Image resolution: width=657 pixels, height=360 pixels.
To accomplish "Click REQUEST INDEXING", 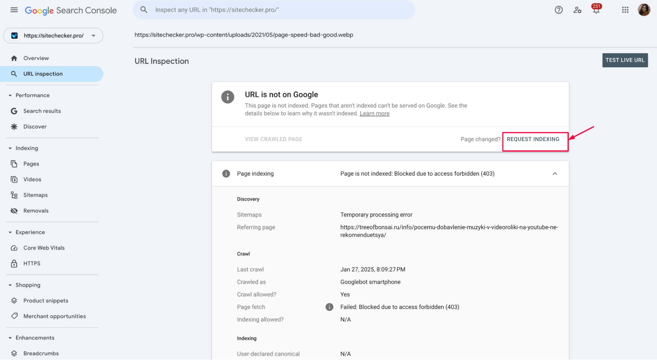I will pos(533,139).
